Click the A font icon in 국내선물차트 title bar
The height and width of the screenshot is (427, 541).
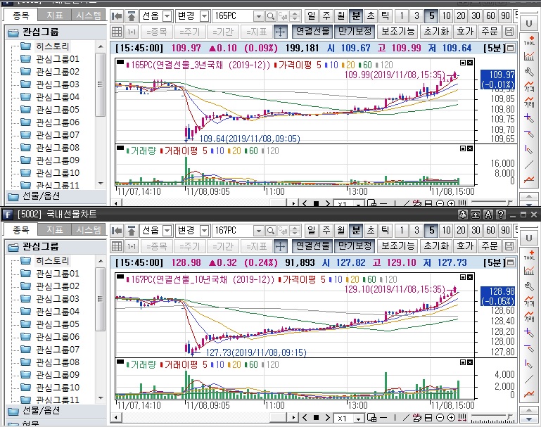488,215
